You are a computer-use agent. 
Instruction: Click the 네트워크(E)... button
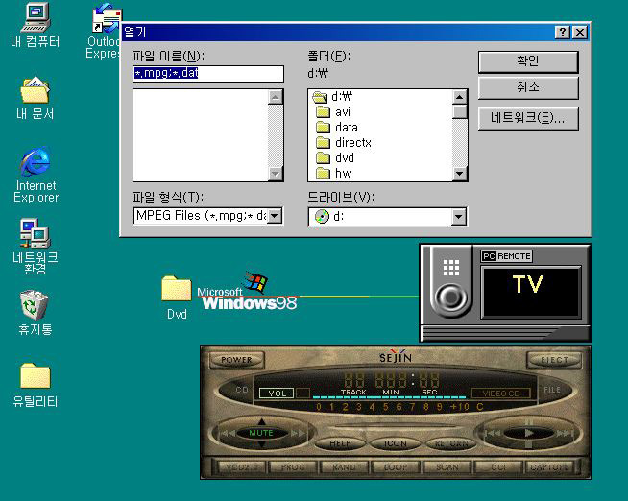(528, 118)
